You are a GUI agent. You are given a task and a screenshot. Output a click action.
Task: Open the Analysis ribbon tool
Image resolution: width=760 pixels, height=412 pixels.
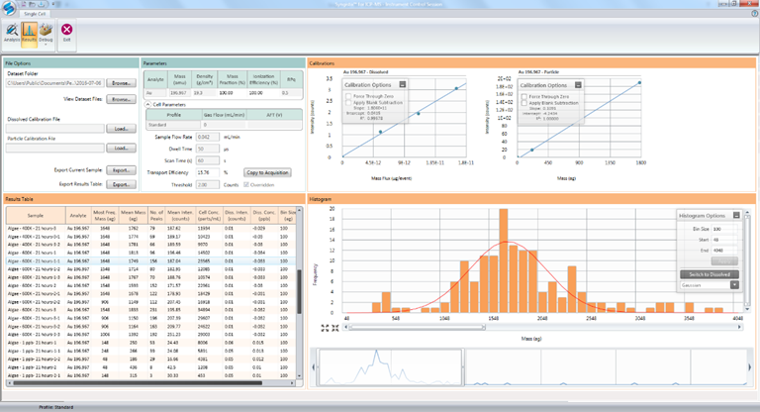coord(12,33)
